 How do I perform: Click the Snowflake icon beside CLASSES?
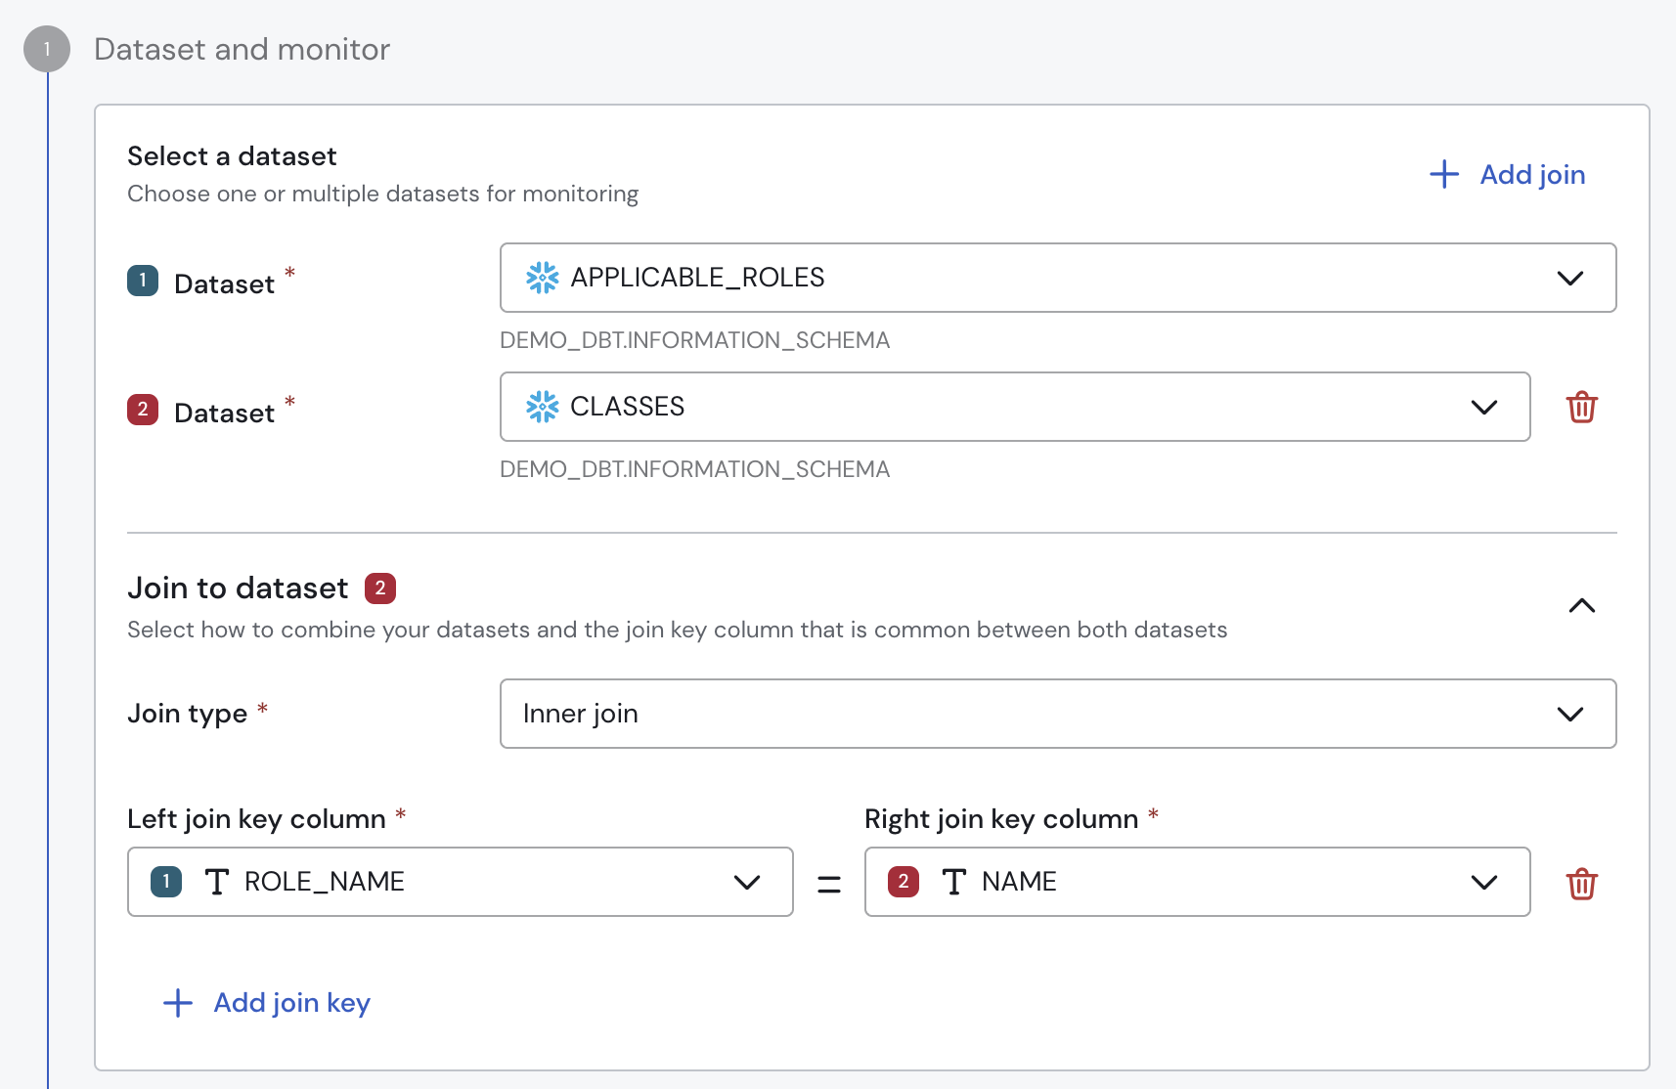542,407
